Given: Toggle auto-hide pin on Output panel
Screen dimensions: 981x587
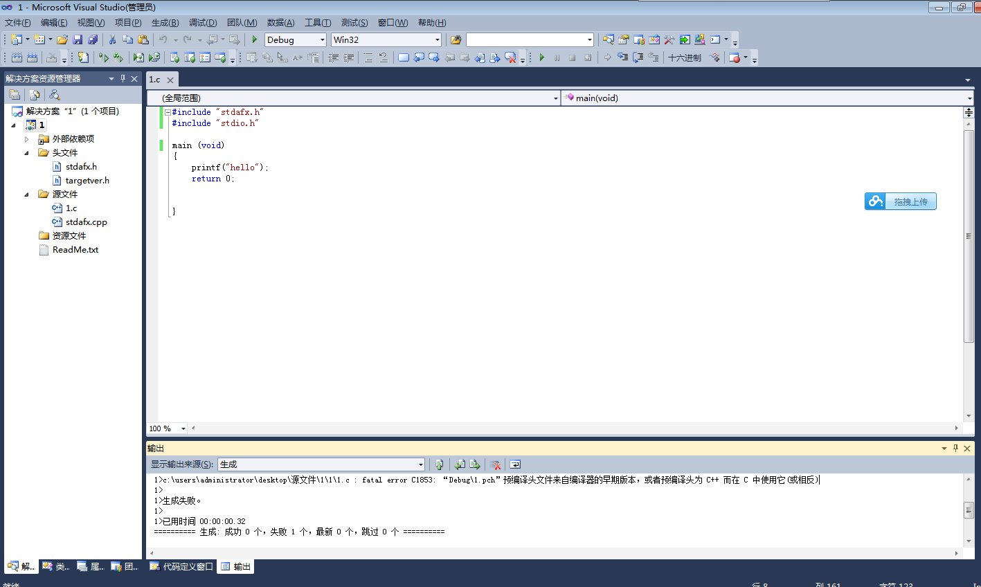Looking at the screenshot, I should click(x=955, y=449).
